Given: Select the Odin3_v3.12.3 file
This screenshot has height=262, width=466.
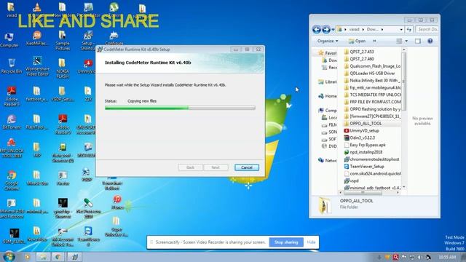Looking at the screenshot, I should click(359, 138).
